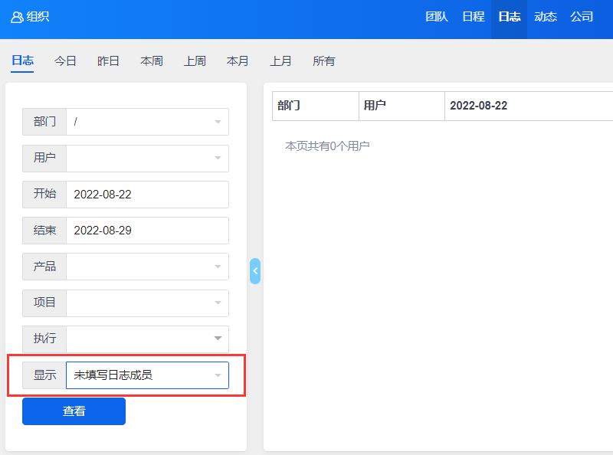Image resolution: width=613 pixels, height=455 pixels.
Task: Switch to the 今日 filter tab
Action: click(65, 61)
